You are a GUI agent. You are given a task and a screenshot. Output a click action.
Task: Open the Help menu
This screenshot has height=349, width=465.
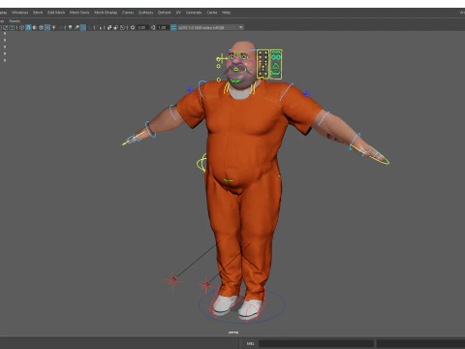[226, 13]
